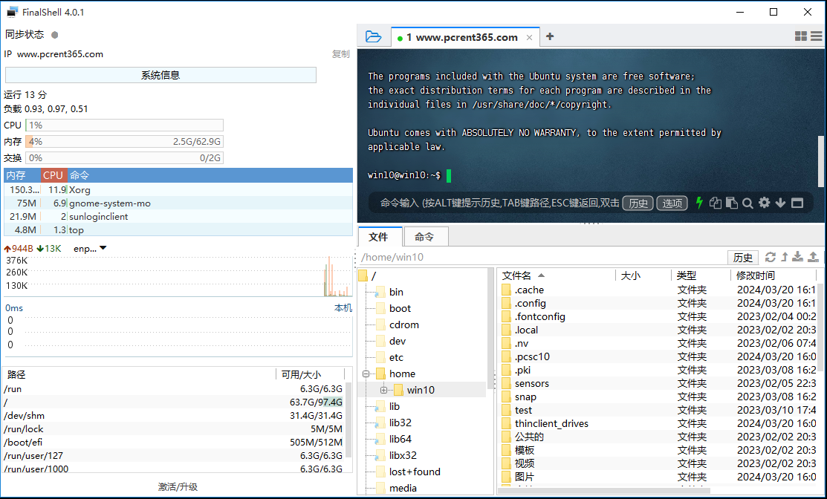This screenshot has height=499, width=827.
Task: Click the 可用/大小 disk column header
Action: pos(310,375)
